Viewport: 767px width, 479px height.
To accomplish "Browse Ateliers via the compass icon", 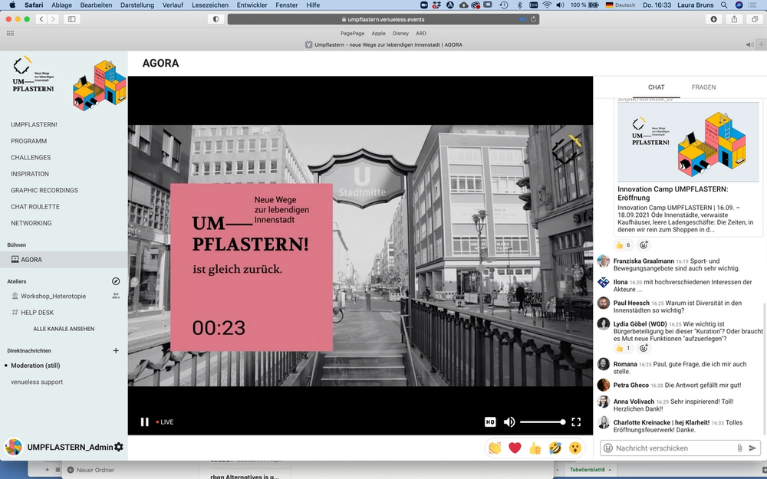I will [116, 281].
